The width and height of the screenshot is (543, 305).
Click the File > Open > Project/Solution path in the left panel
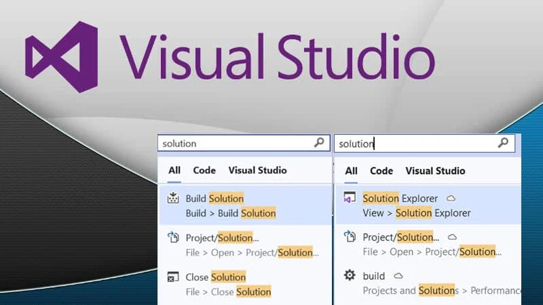tap(252, 253)
